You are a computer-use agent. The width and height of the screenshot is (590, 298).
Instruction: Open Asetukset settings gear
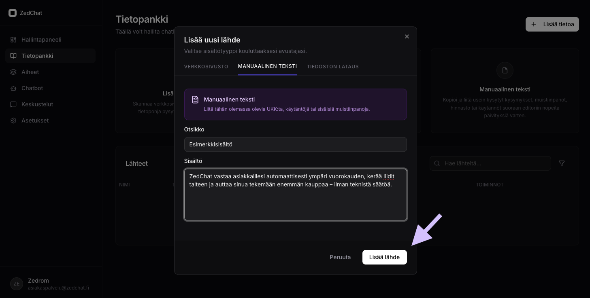13,120
